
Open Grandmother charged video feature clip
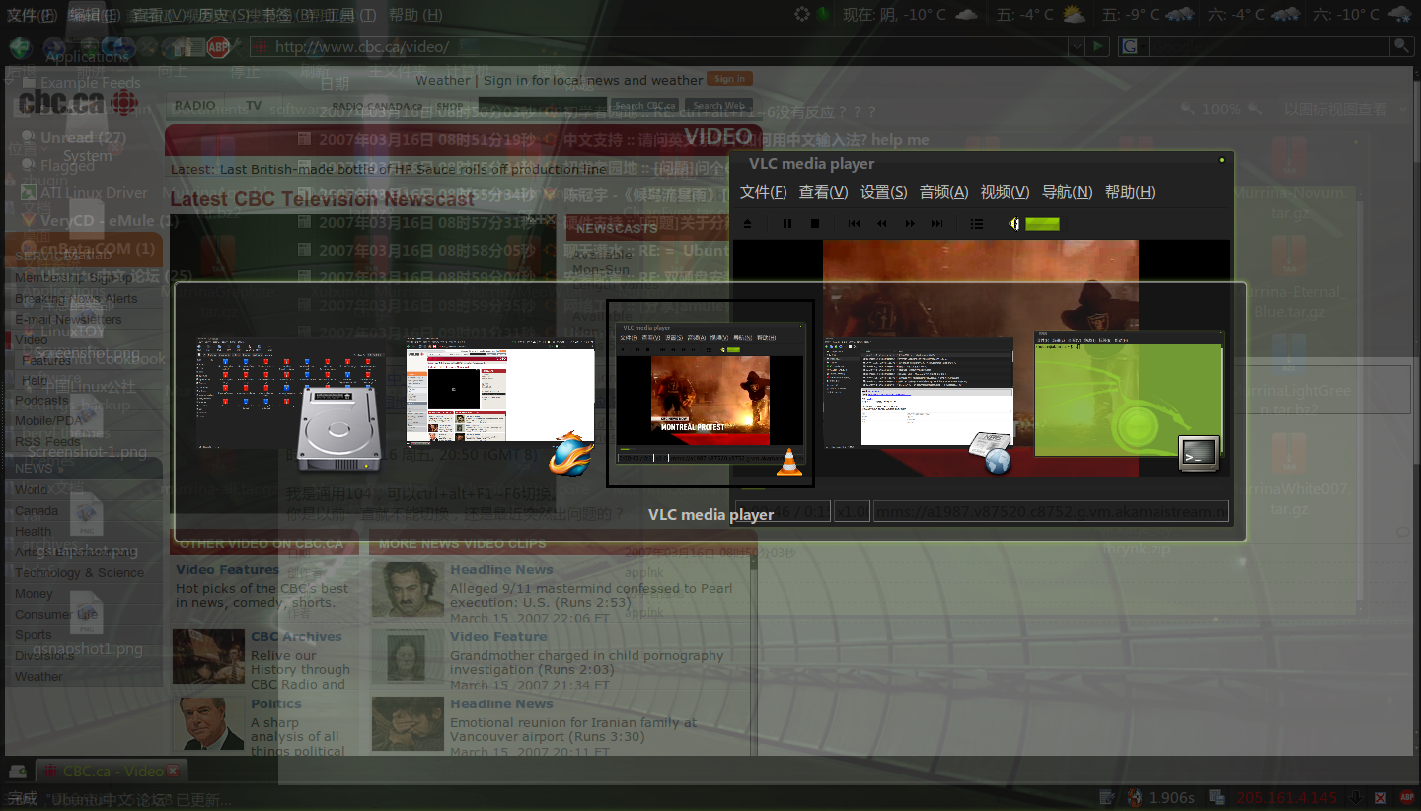(587, 662)
